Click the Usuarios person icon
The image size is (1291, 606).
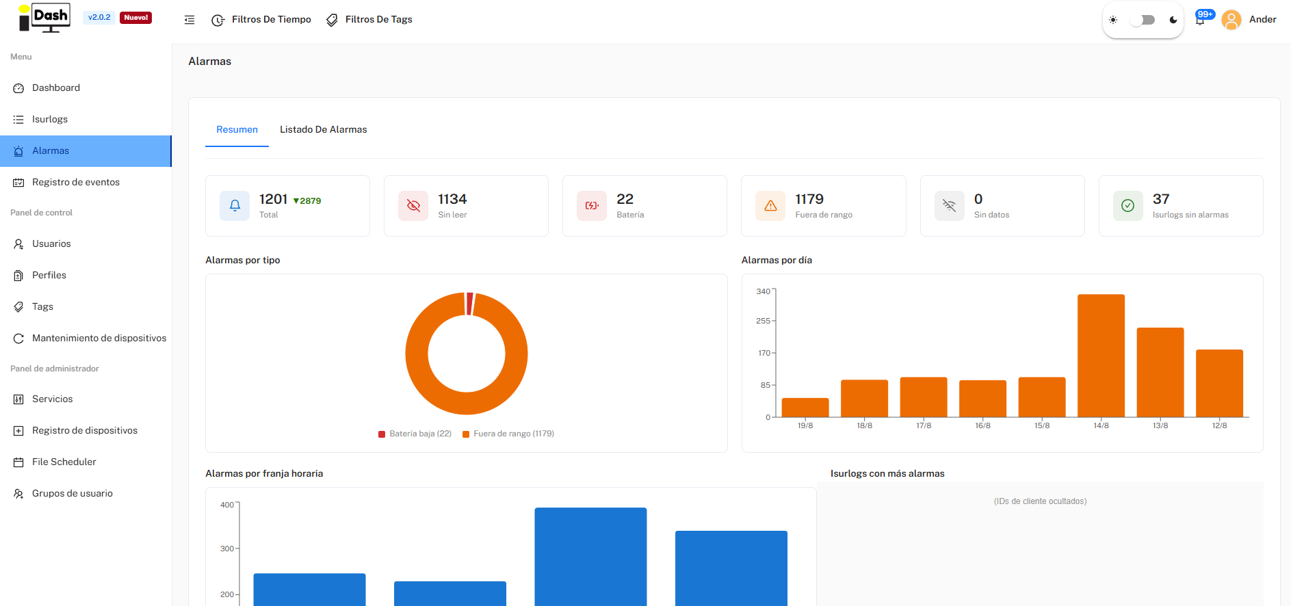pyautogui.click(x=18, y=244)
